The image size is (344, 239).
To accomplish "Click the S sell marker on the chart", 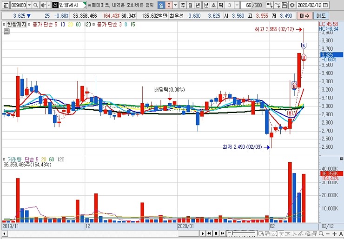I will pyautogui.click(x=304, y=46).
